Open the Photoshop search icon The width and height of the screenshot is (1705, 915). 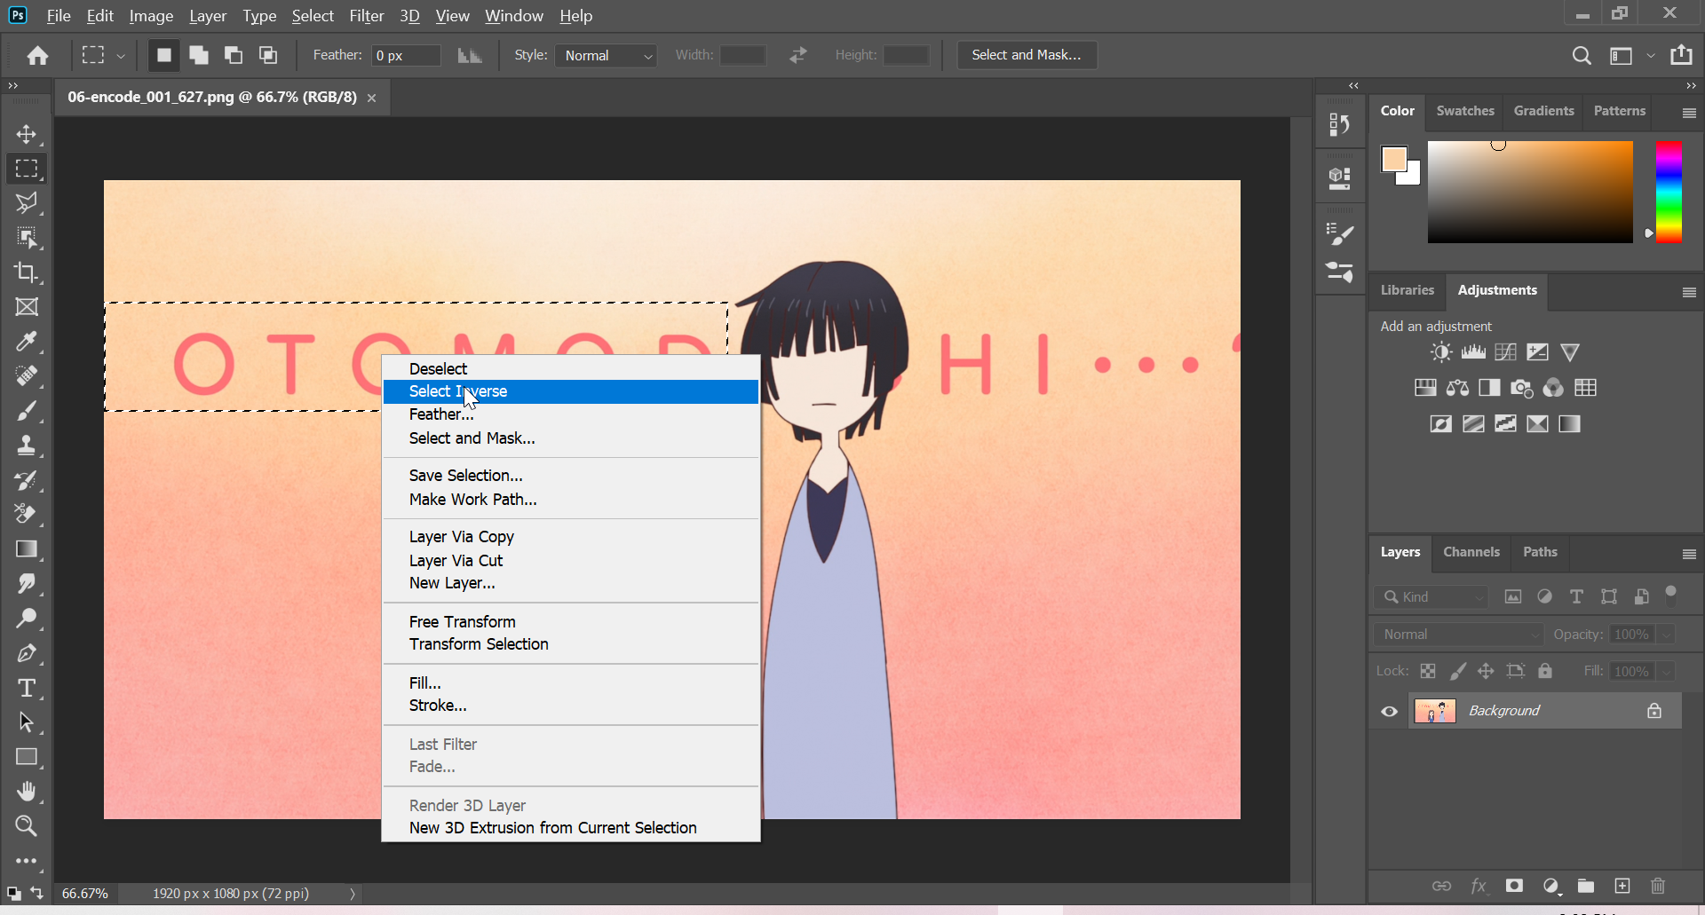coord(1581,55)
